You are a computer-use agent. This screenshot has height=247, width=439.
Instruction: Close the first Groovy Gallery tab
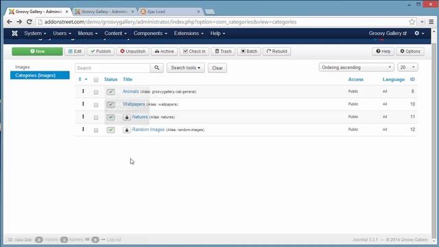pyautogui.click(x=67, y=12)
